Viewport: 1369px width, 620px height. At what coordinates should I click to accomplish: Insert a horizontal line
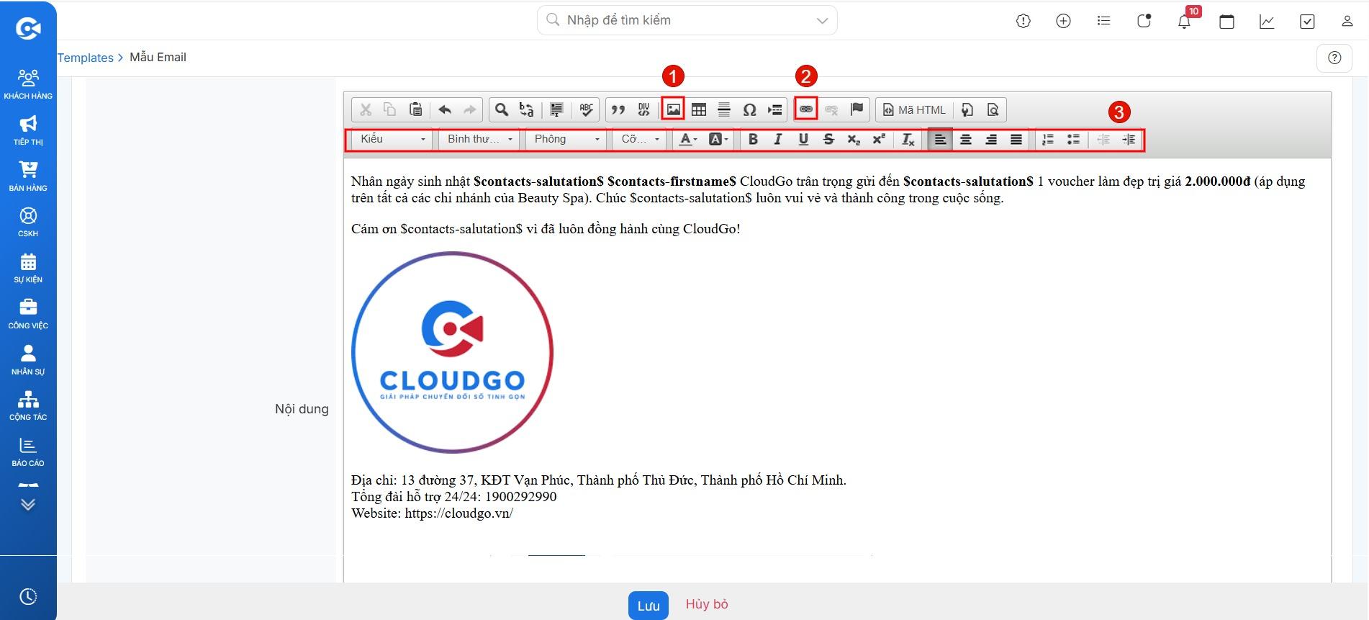pyautogui.click(x=724, y=109)
